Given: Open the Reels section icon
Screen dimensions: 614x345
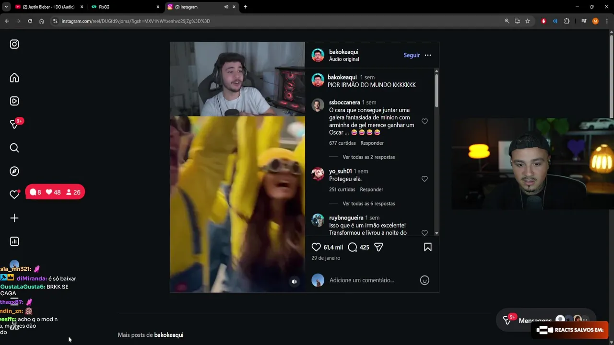Looking at the screenshot, I should (14, 101).
